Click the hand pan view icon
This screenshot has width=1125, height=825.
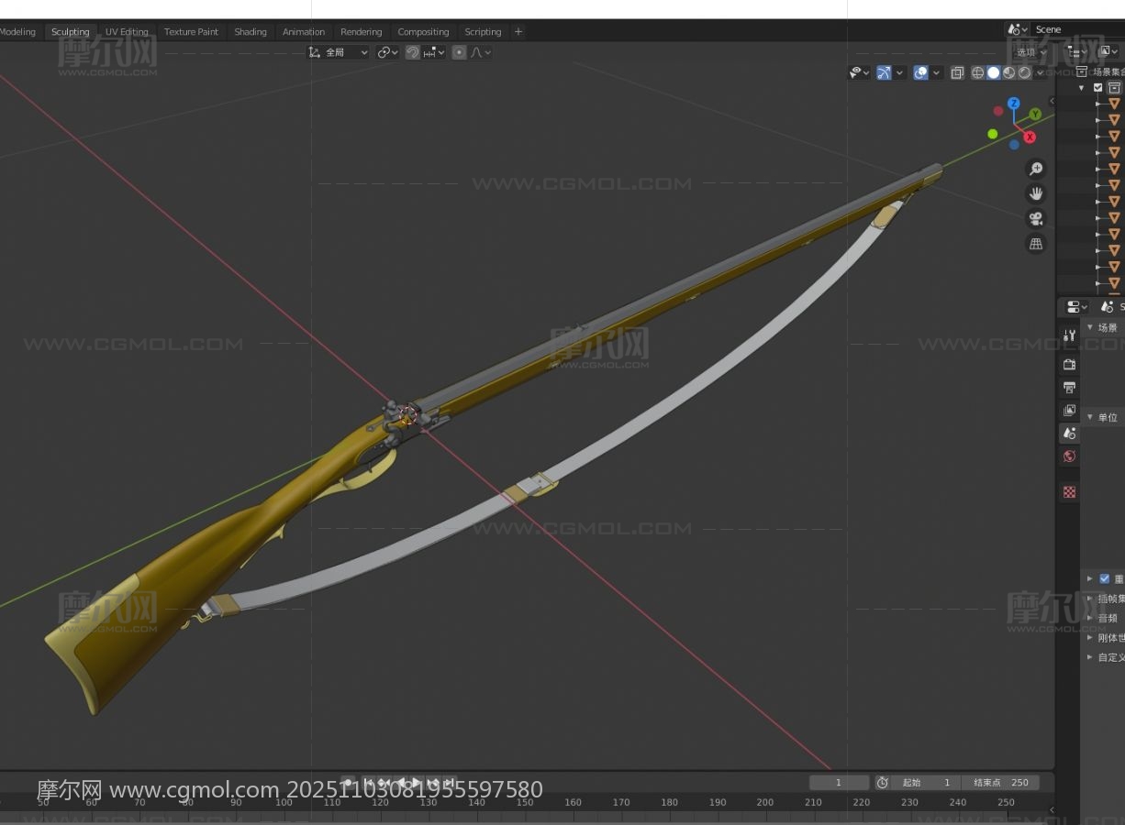pyautogui.click(x=1036, y=193)
